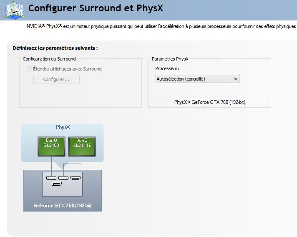Open the Processeur dropdown
The width and height of the screenshot is (297, 237).
(197, 78)
